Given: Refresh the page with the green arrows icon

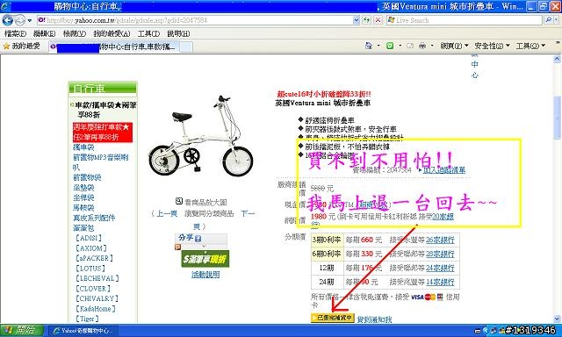Looking at the screenshot, I should (x=367, y=20).
